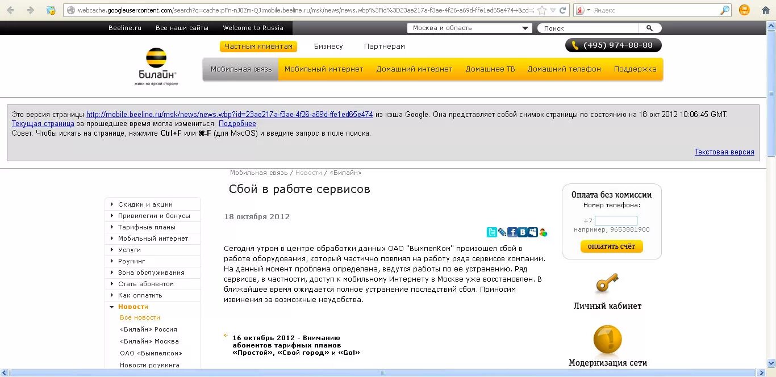
Task: Share via the person-with-globe icon
Action: [x=543, y=232]
